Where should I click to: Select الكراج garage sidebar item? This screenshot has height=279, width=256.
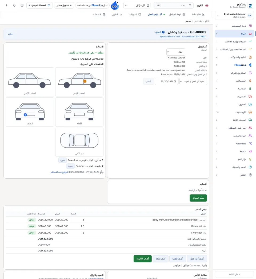234,34
